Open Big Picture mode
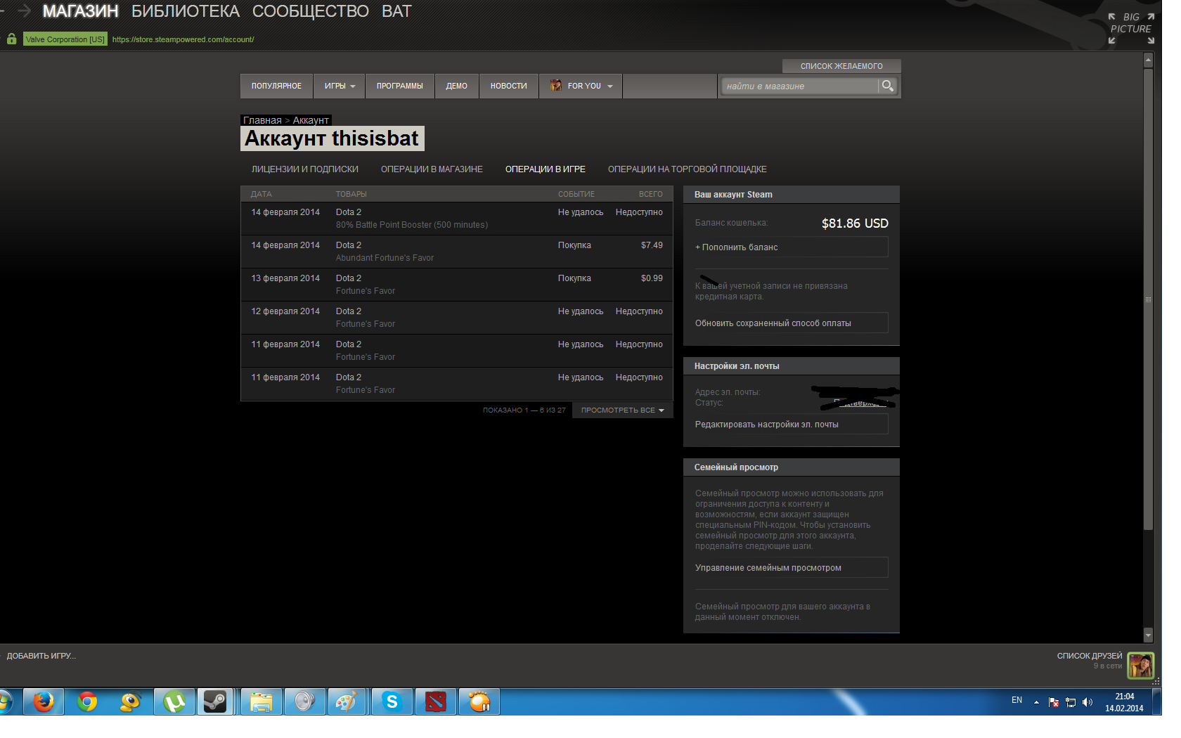 (x=1131, y=28)
